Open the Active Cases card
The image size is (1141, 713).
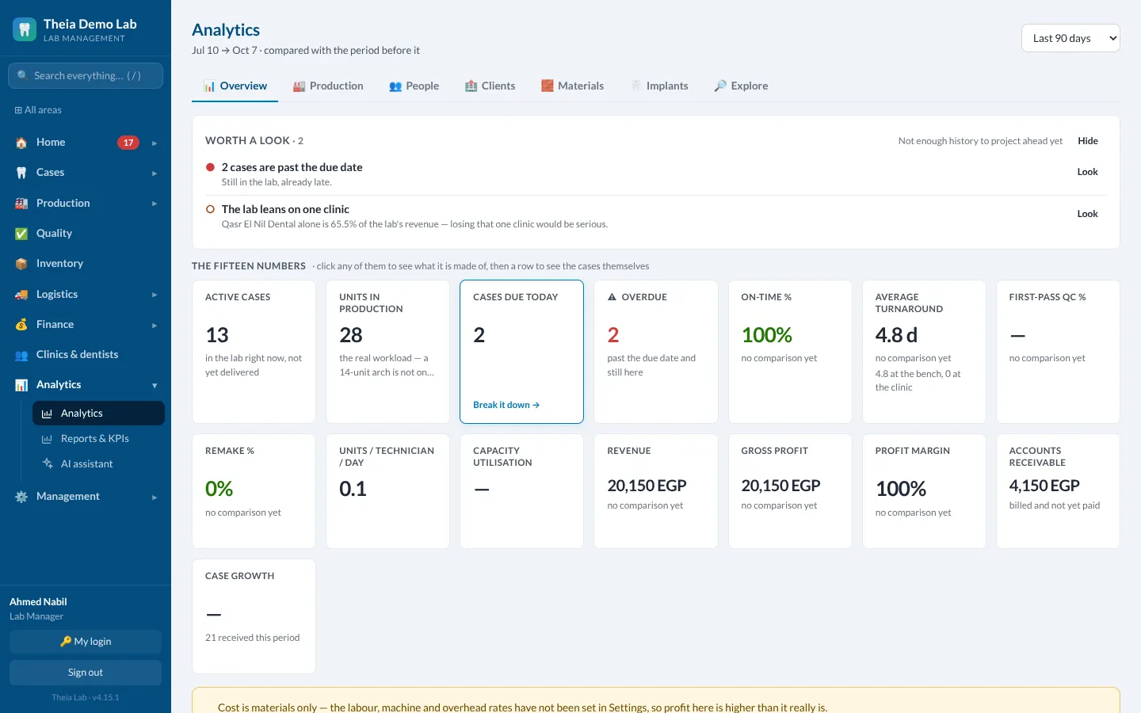click(x=254, y=352)
